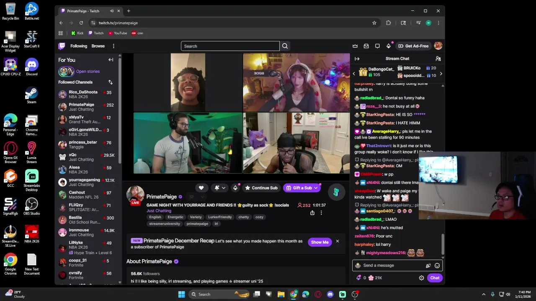Screen dimensions: 536x301
Task: Open File Explorer from the taskbar
Action: (x=281, y=294)
